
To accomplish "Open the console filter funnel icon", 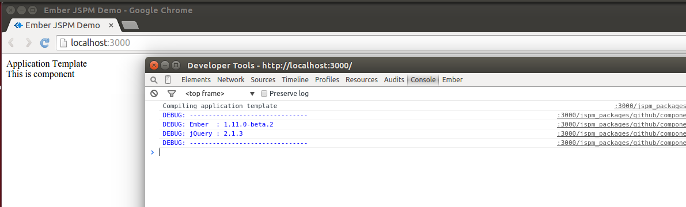I will 172,94.
